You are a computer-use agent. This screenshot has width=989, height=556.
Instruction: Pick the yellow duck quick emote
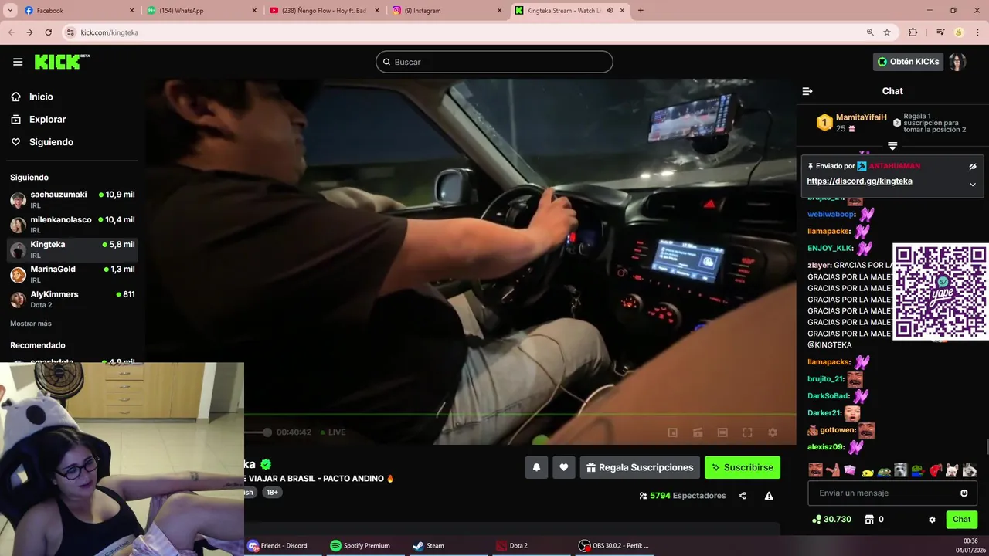click(867, 470)
